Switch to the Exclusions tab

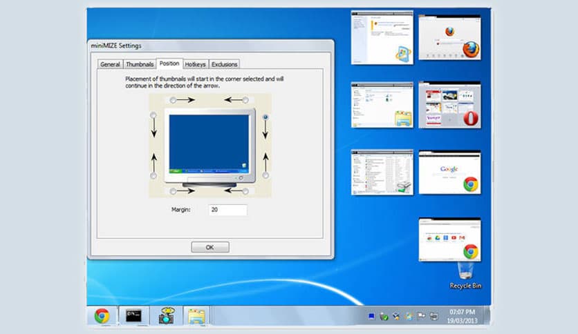(x=224, y=64)
